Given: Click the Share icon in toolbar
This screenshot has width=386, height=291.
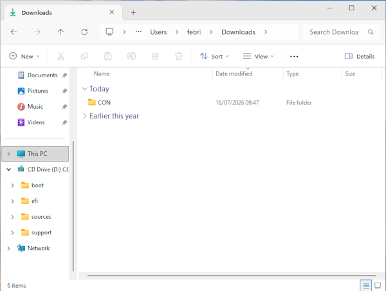Looking at the screenshot, I should tap(155, 56).
